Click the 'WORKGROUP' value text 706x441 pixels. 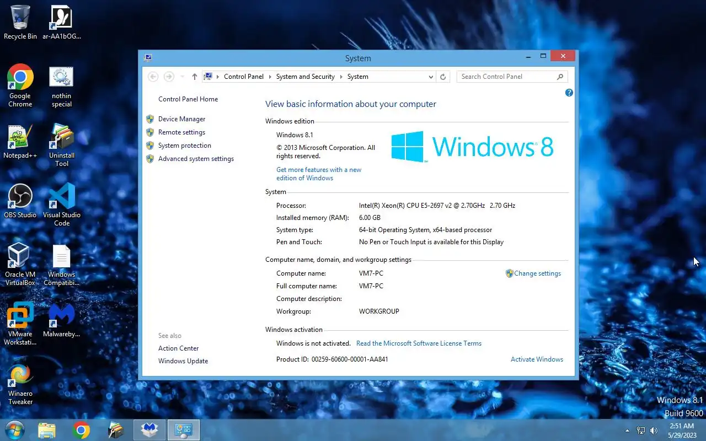tap(379, 311)
